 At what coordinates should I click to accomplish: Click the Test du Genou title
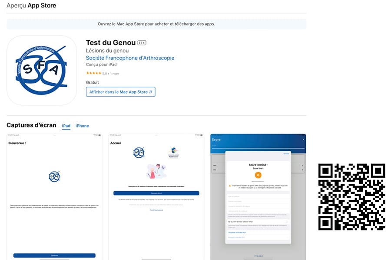click(111, 42)
